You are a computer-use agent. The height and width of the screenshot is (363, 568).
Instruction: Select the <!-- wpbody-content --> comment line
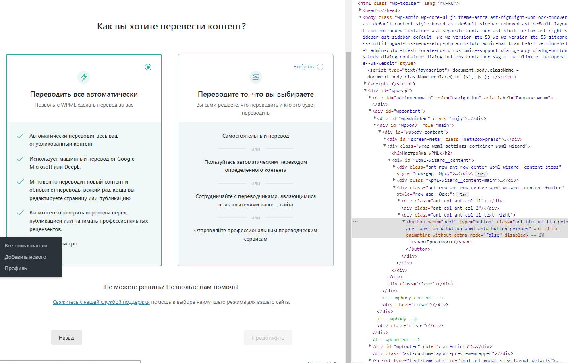[x=413, y=298]
